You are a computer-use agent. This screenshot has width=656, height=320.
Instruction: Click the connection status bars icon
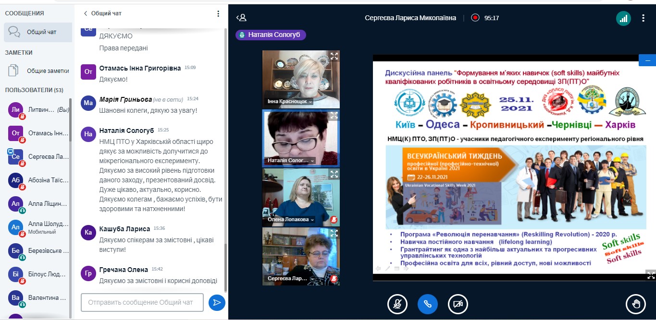(623, 18)
